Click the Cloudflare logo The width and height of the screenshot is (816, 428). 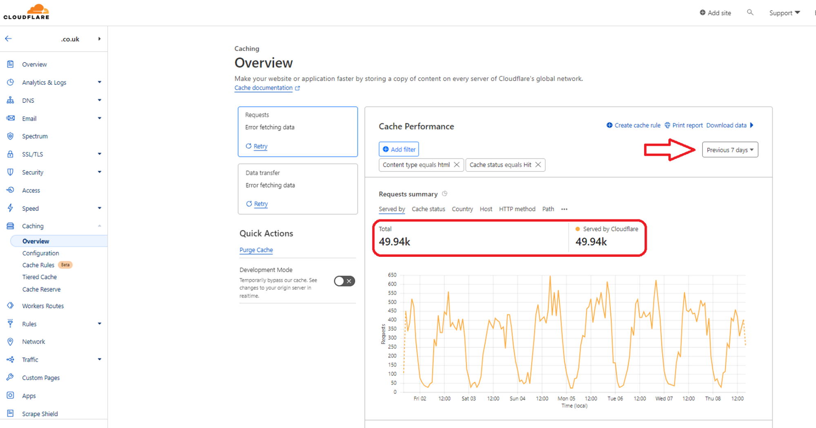tap(27, 12)
